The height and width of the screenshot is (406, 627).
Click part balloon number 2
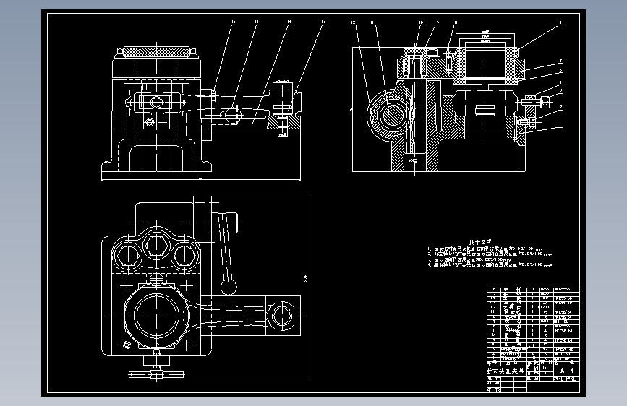click(x=560, y=107)
